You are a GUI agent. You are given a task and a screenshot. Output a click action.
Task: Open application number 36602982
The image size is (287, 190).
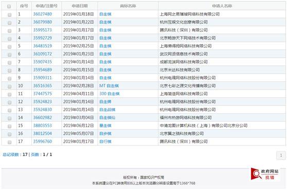pyautogui.click(x=43, y=117)
